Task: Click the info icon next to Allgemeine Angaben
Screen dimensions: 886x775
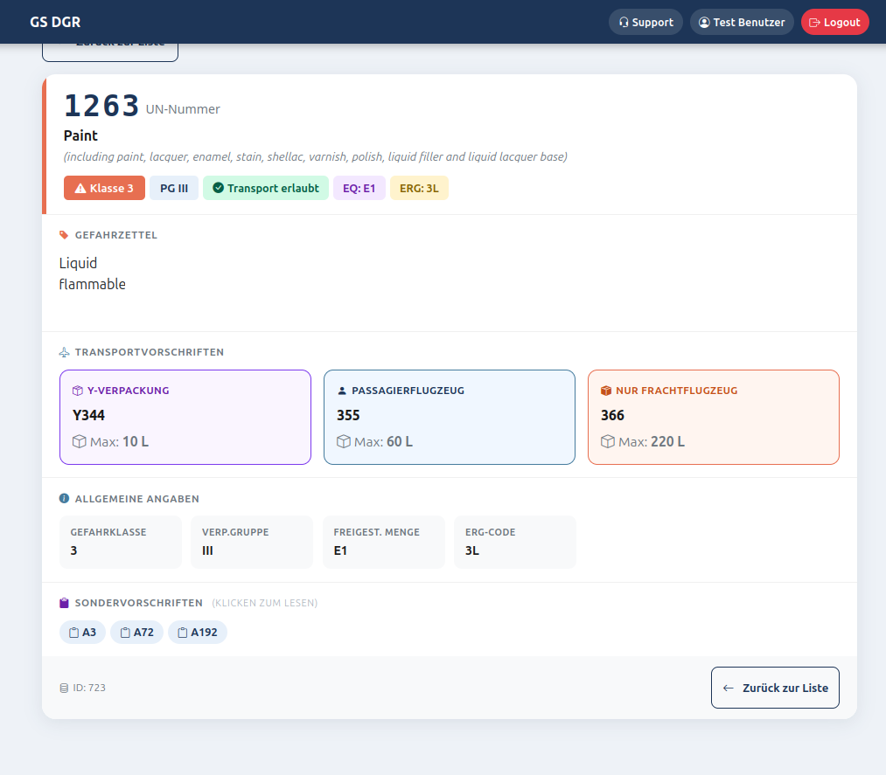Action: (x=64, y=498)
